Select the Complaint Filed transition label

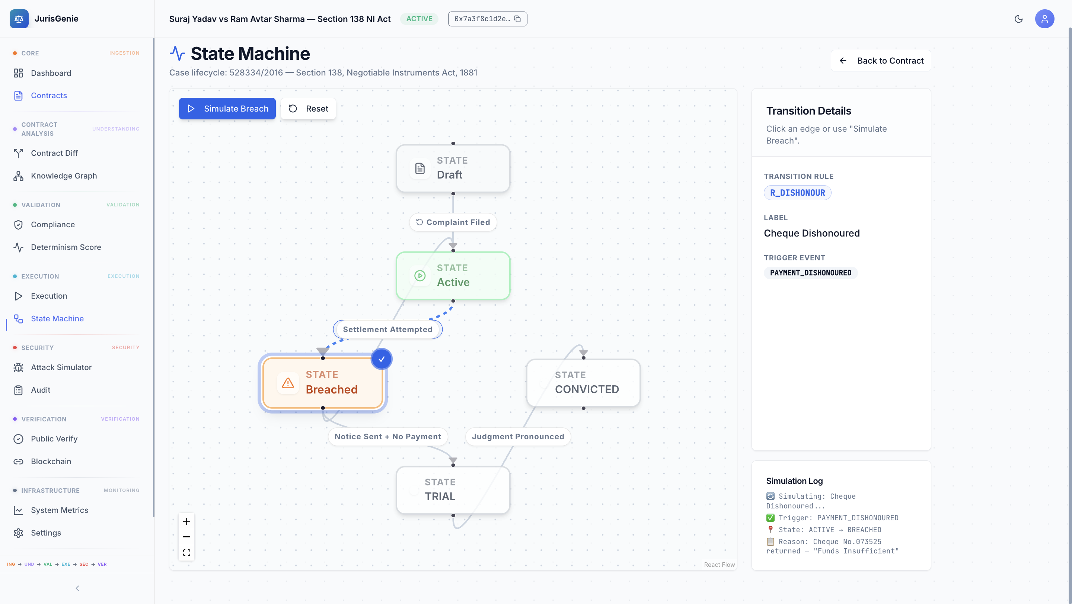click(453, 222)
